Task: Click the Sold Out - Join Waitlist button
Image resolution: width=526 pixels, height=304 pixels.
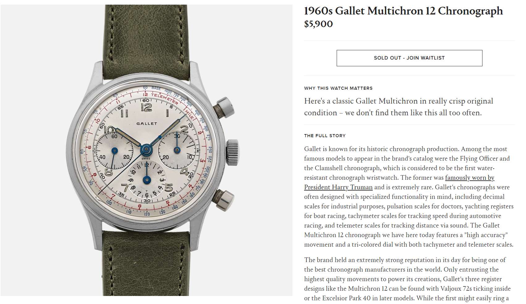Action: (x=409, y=58)
